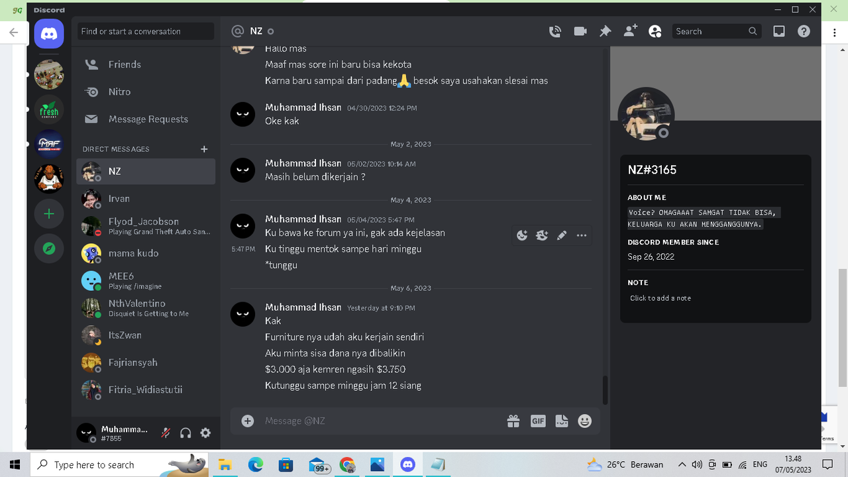Open the Inbox icon

point(779,31)
